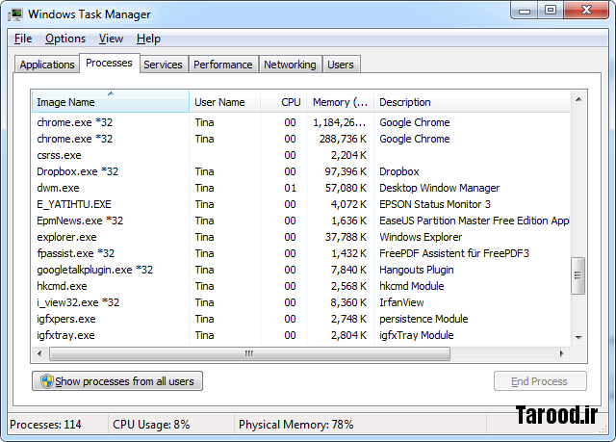
Task: Select the explorer.exe process
Action: point(301,237)
